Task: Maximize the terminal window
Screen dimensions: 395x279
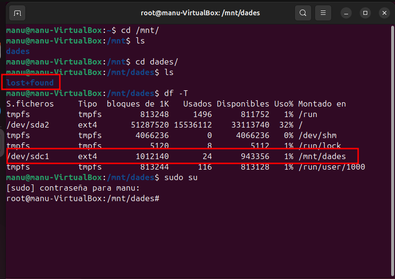Action: click(365, 13)
